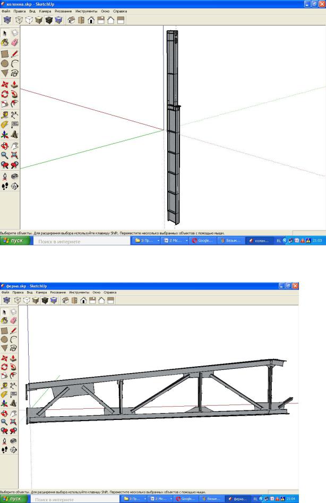Screen dimensions: 326x503
Task: Enable Shaded with Textures style in ферма.skp toolbar
Action: pyautogui.click(x=45, y=301)
